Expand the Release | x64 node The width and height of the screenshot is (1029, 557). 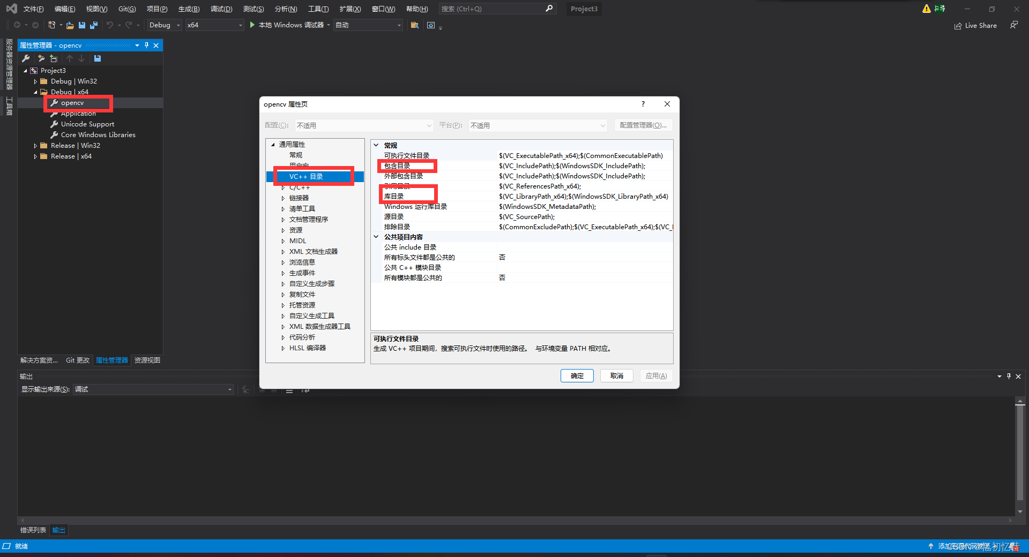pyautogui.click(x=35, y=156)
